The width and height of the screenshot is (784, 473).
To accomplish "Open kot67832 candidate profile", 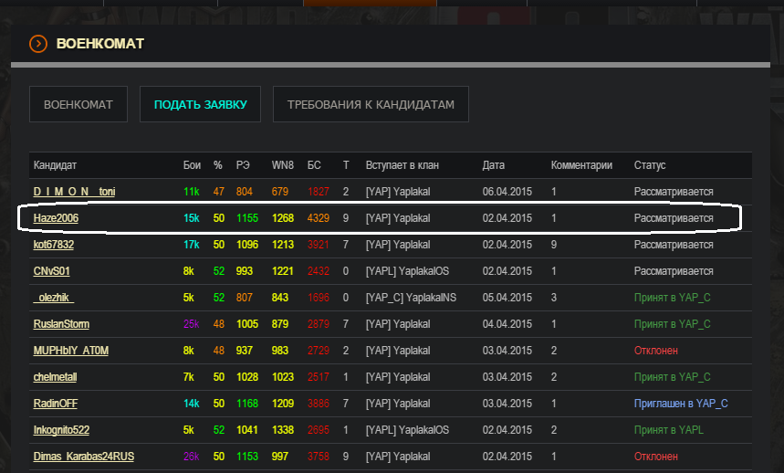I will 54,245.
